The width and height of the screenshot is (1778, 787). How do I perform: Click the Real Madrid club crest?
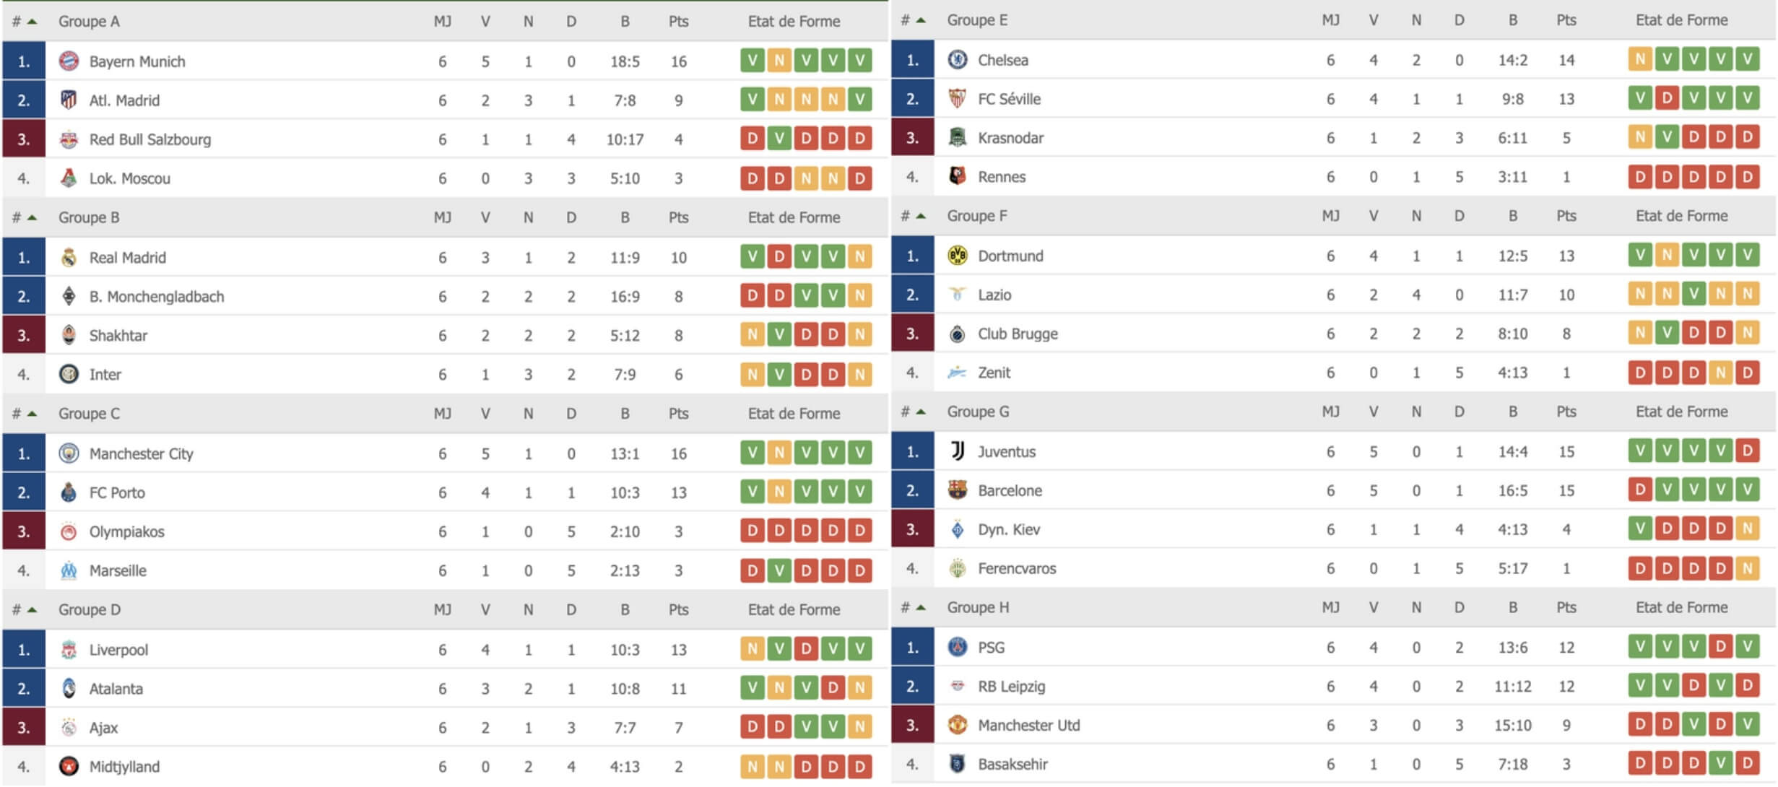click(x=69, y=258)
